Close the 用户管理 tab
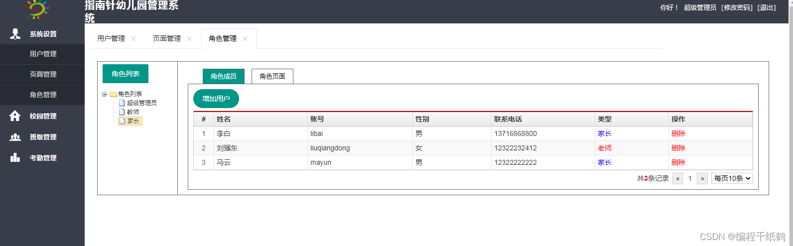Viewport: 793px width, 246px height. (133, 39)
